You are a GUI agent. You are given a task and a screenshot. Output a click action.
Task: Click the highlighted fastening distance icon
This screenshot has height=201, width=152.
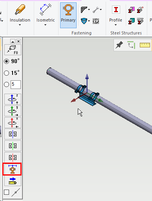coord(13,169)
